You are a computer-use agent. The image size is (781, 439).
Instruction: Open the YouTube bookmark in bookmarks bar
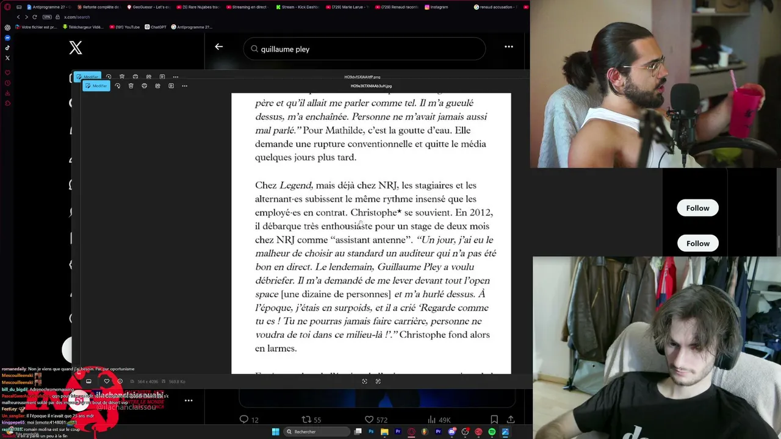[x=125, y=27]
